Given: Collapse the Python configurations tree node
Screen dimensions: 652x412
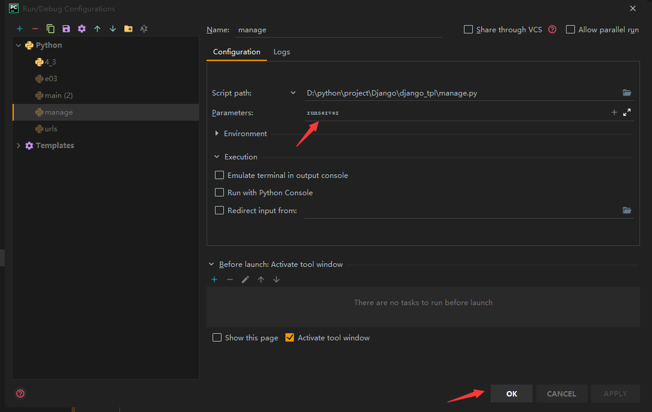Looking at the screenshot, I should click(x=19, y=45).
